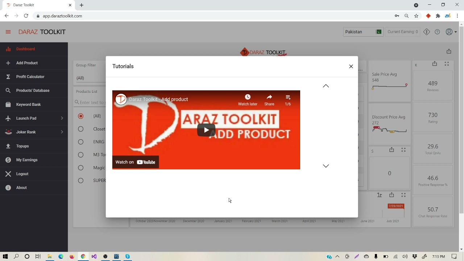Open the hamburger menu beside the Daraz Toolkit logo
This screenshot has width=464, height=261.
point(8,32)
